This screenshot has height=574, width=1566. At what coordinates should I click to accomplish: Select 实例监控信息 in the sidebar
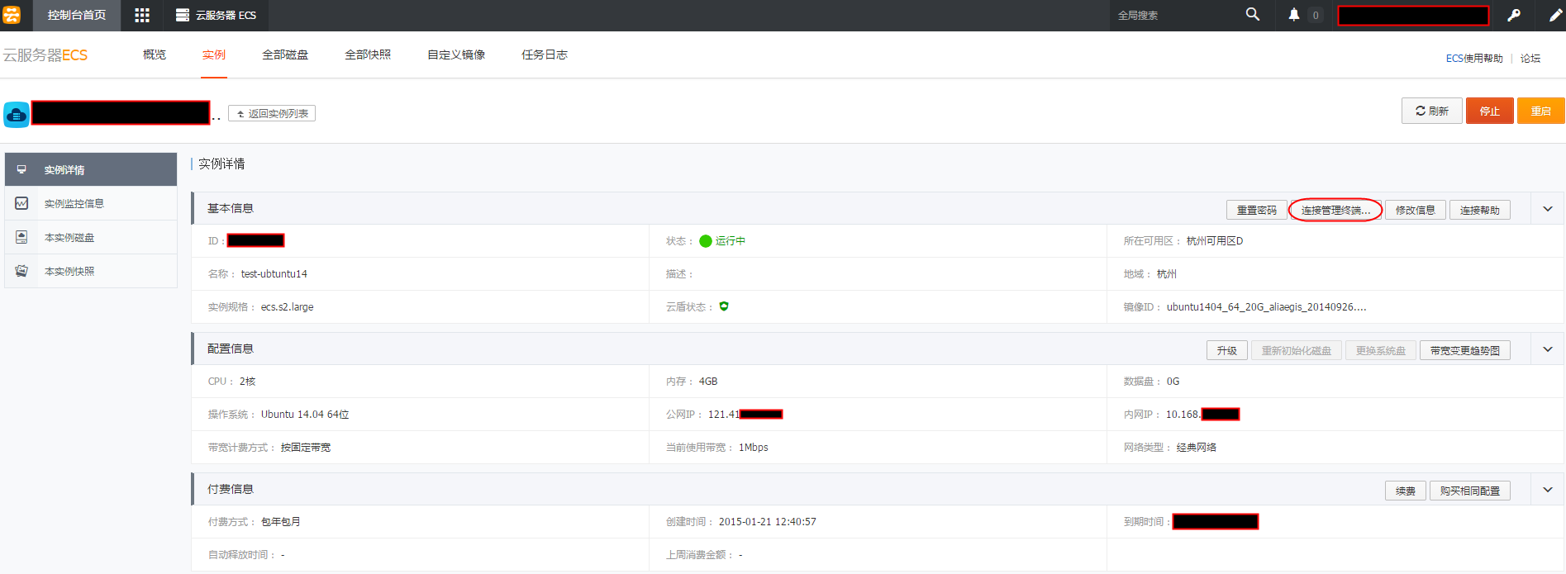74,204
